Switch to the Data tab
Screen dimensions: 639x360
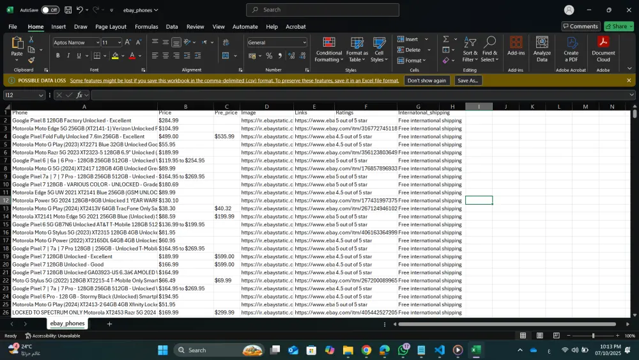tap(171, 26)
